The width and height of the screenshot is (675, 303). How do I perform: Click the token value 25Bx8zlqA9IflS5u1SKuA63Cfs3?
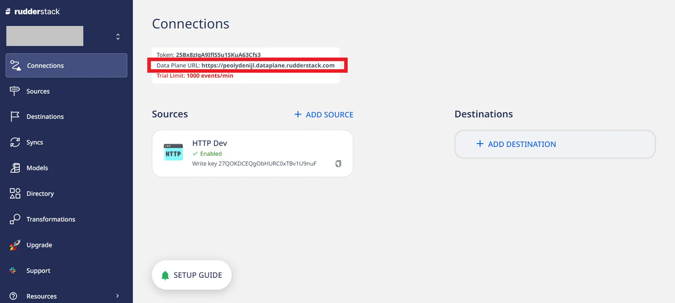(x=218, y=55)
